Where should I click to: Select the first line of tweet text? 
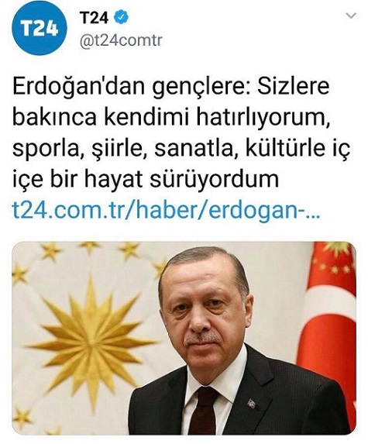coord(170,86)
